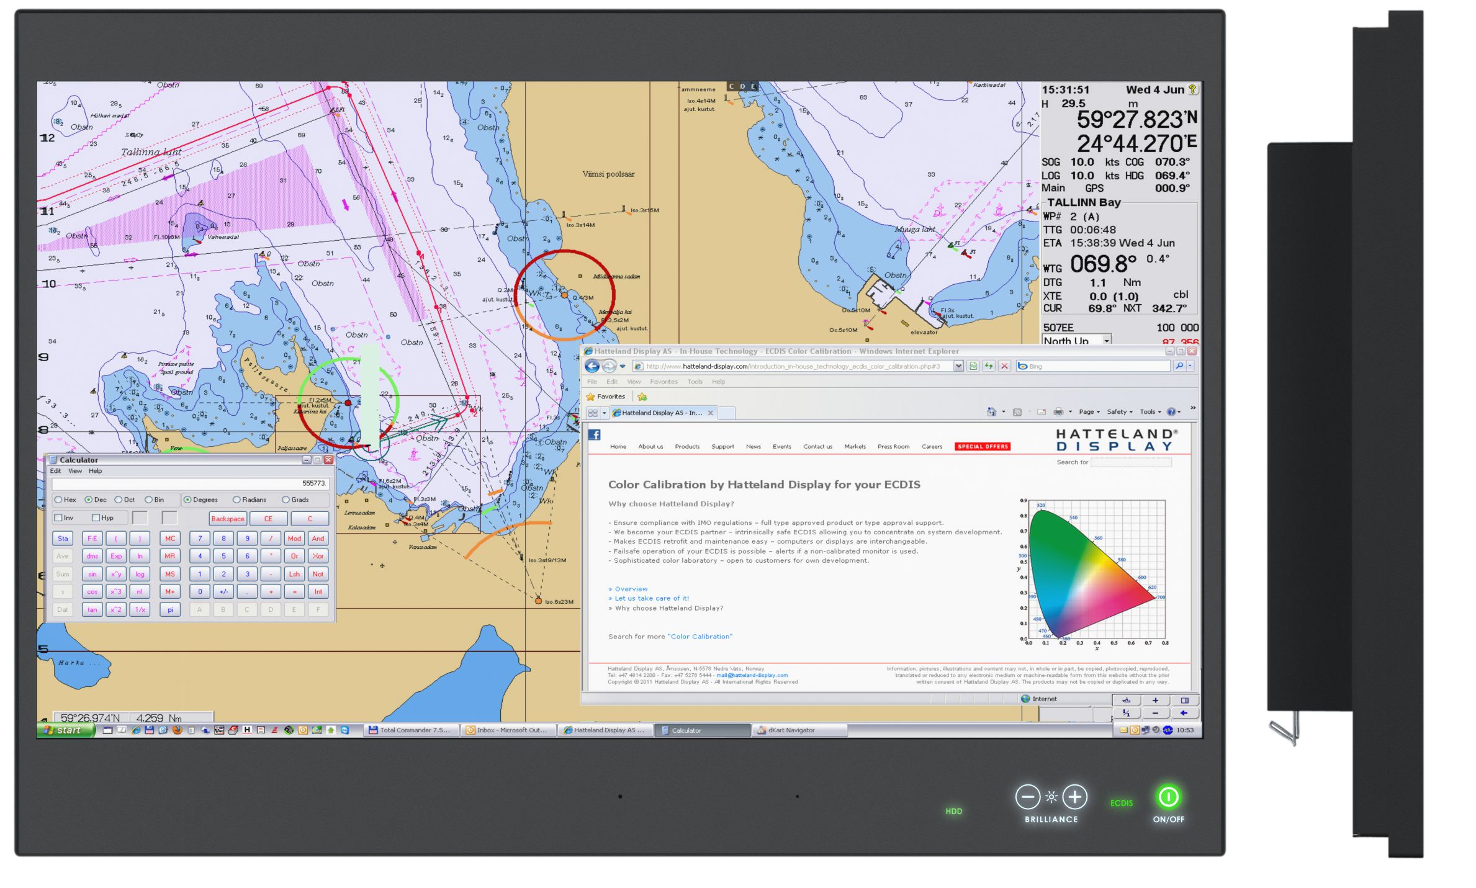Open the Print options dropdown arrow
The image size is (1476, 888).
[x=1070, y=411]
